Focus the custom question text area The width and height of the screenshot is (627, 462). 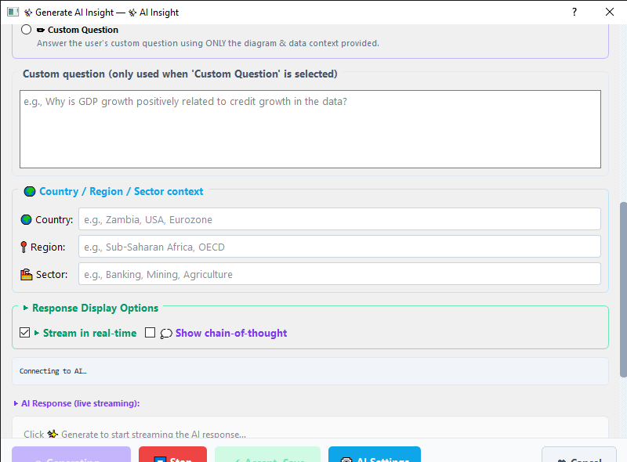pos(310,129)
